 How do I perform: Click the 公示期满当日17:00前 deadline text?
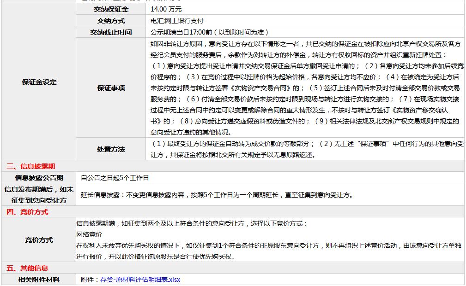coord(209,32)
